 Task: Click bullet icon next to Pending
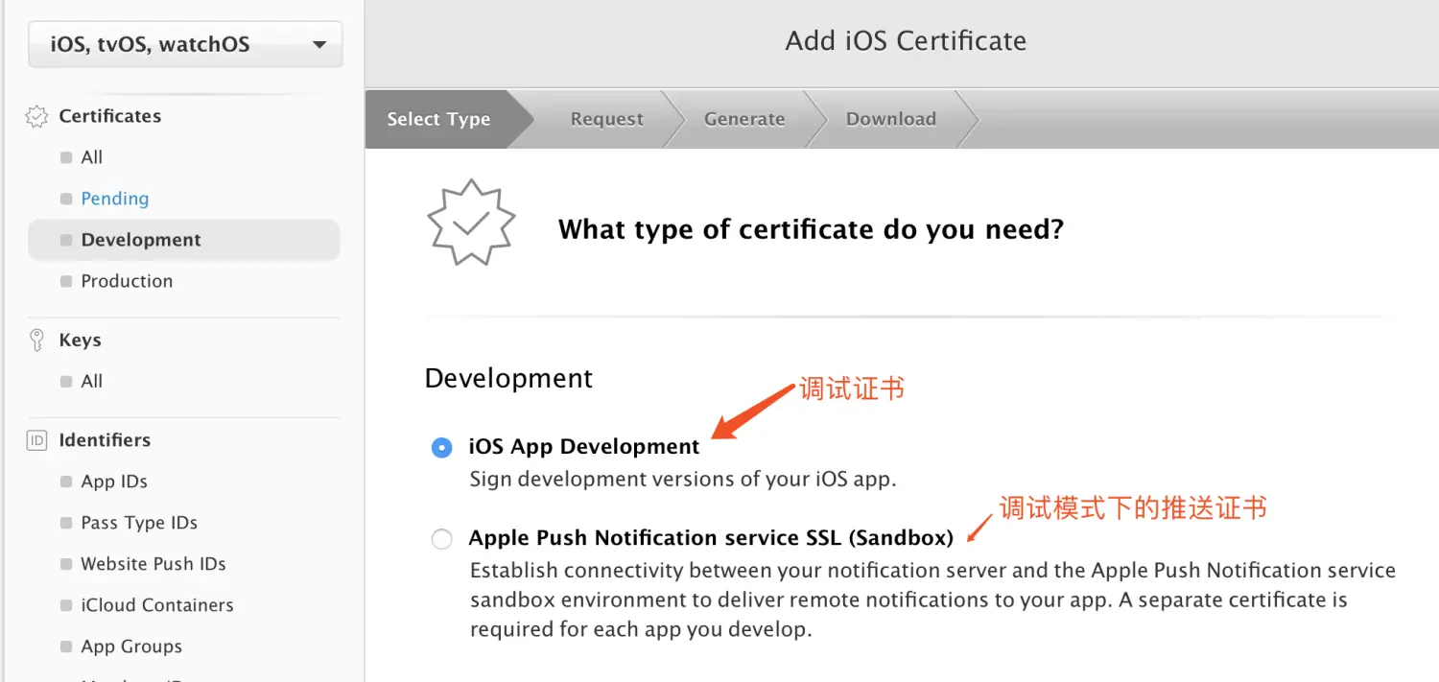(x=66, y=199)
